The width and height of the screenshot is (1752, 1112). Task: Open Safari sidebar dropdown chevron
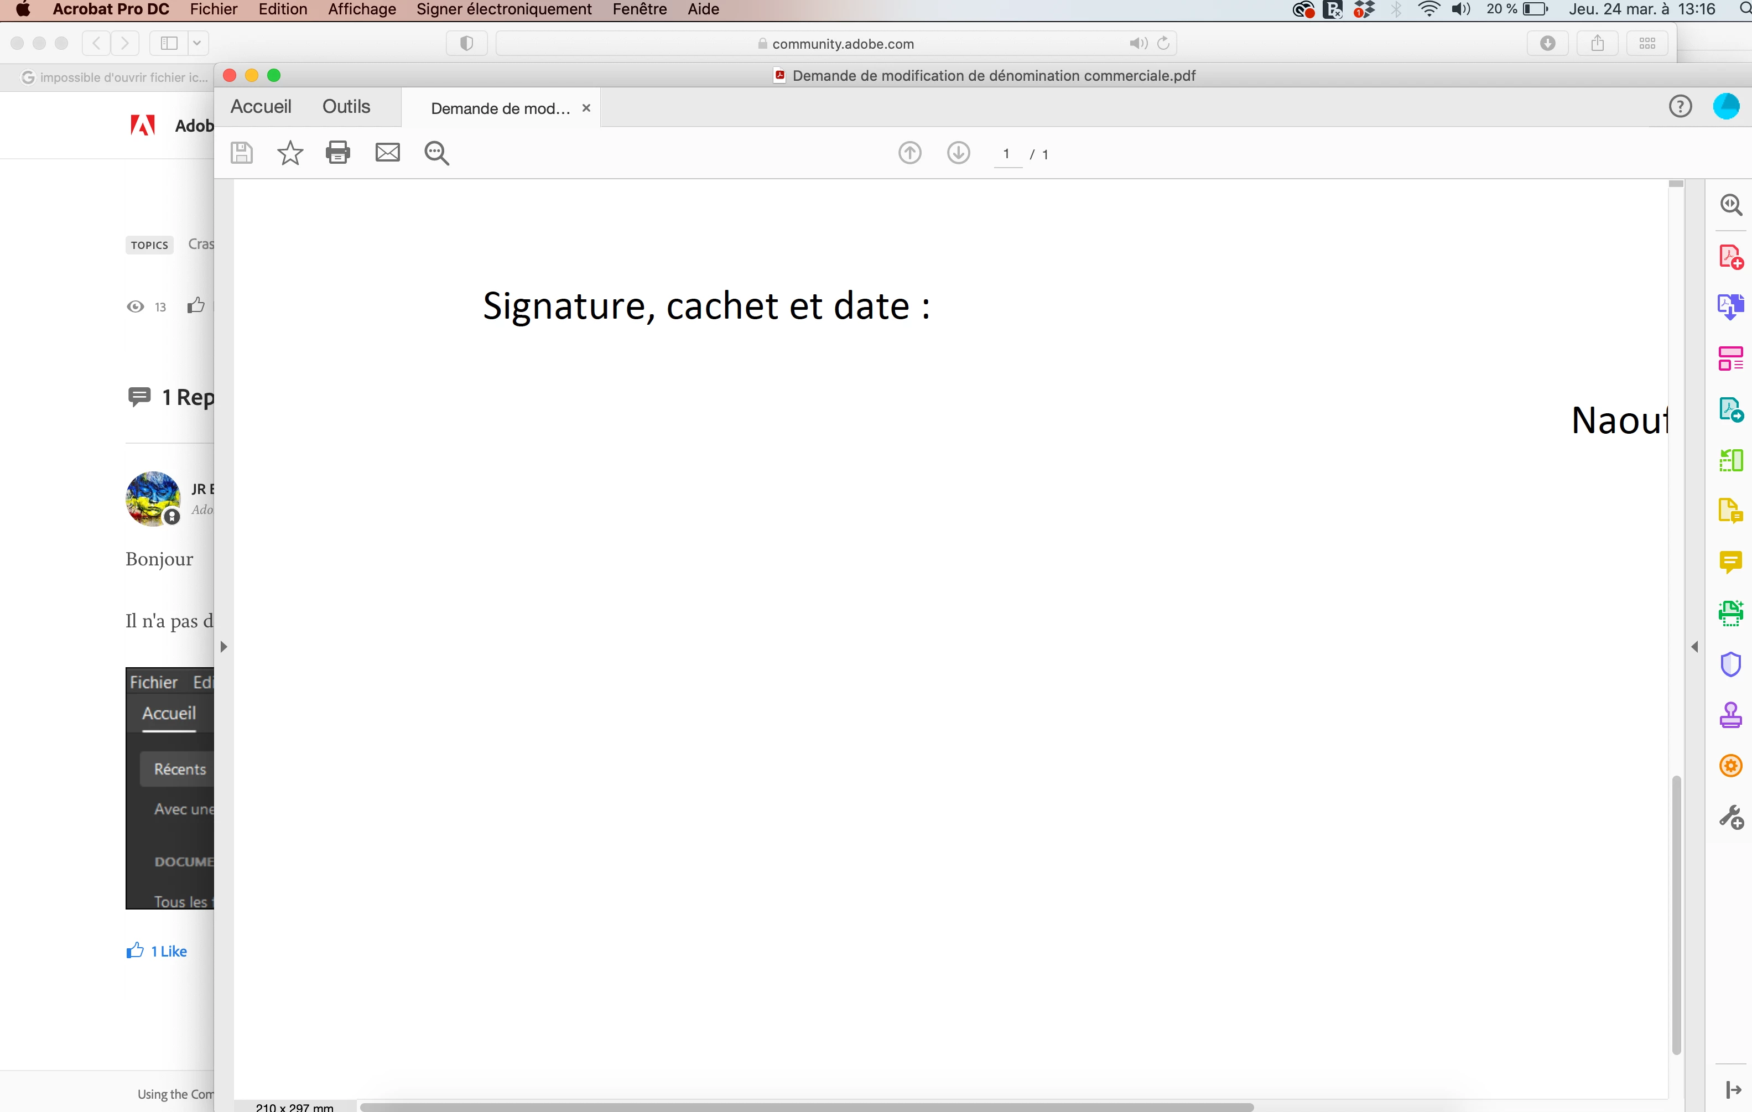coord(197,44)
